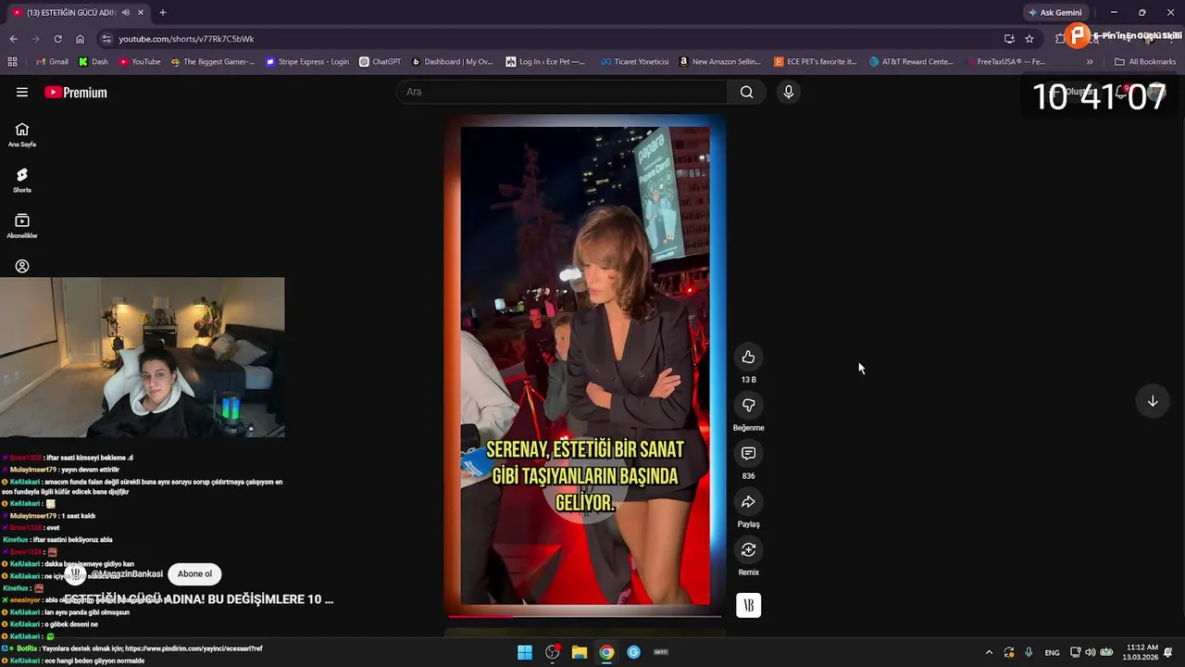Open volume control in system tray
This screenshot has width=1185, height=667.
(x=1090, y=652)
